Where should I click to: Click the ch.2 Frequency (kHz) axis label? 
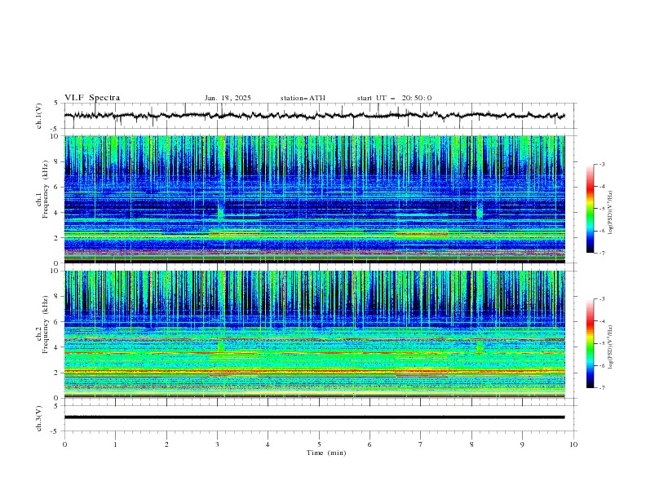42,324
